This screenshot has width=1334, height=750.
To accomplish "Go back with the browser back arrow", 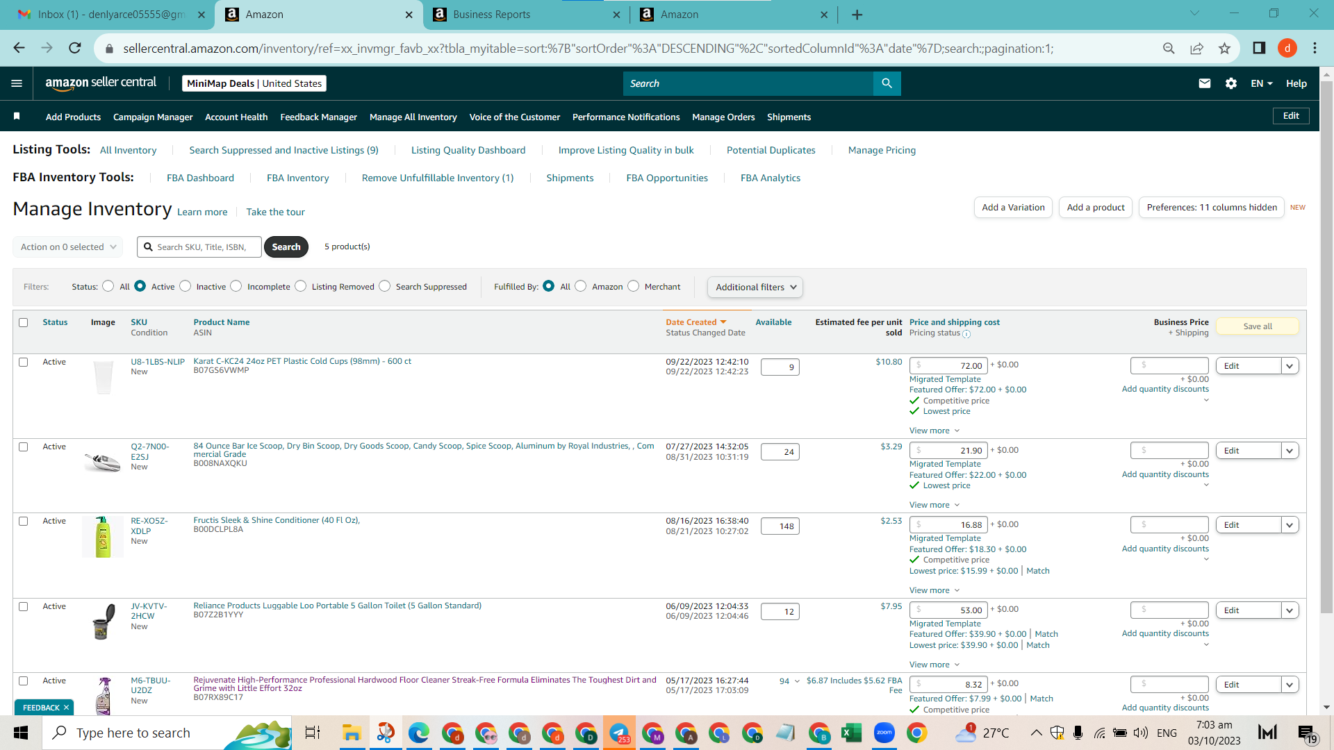I will coord(19,48).
